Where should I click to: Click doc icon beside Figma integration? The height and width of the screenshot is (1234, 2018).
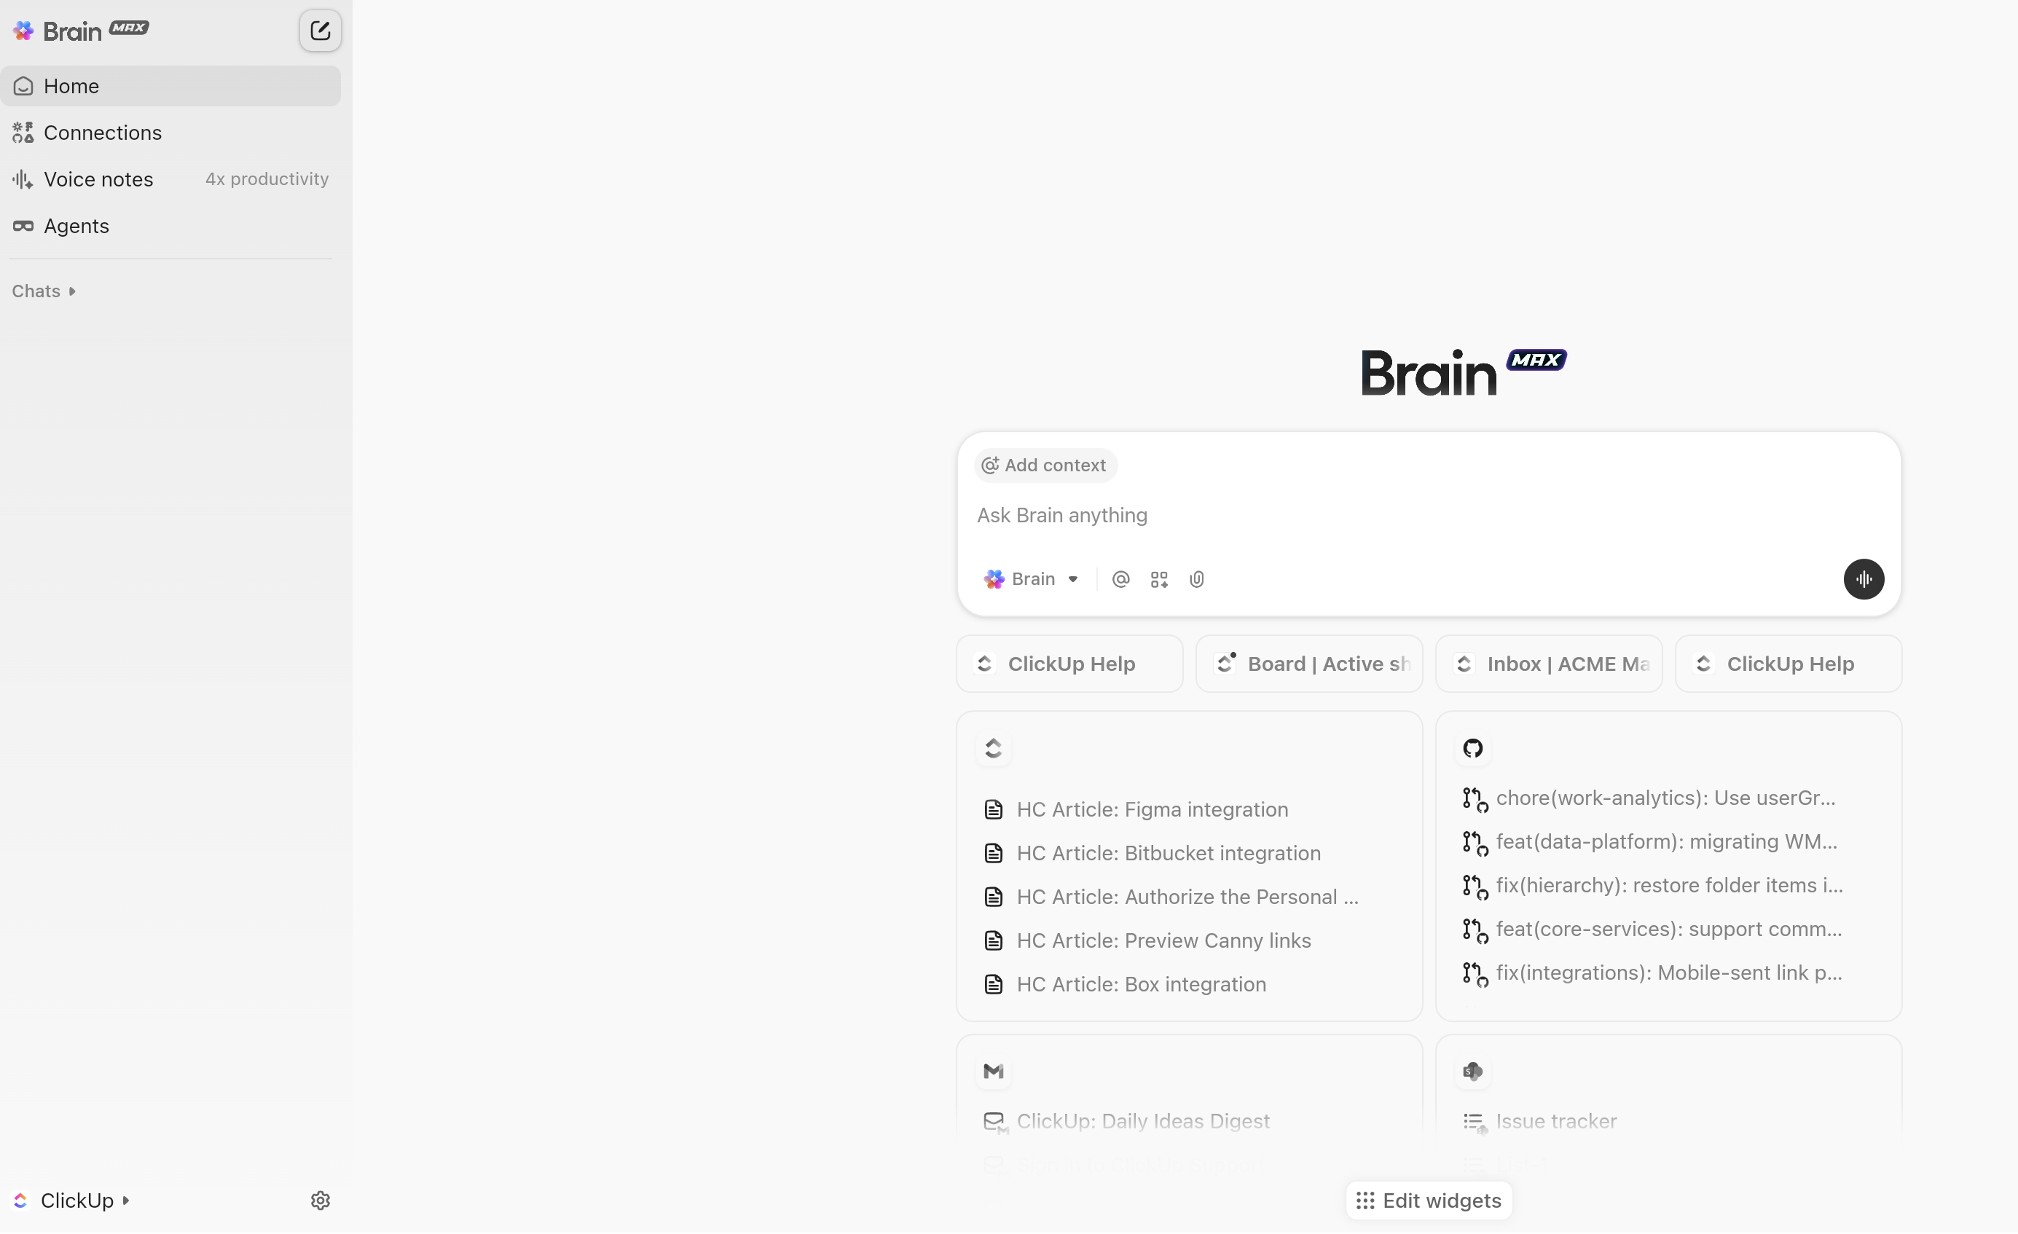(x=994, y=810)
